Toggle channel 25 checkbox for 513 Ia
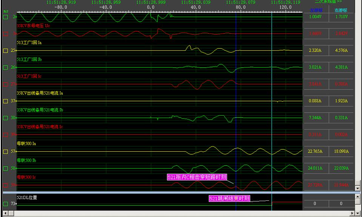Image resolution: width=362 pixels, height=217 pixels. pos(5,50)
